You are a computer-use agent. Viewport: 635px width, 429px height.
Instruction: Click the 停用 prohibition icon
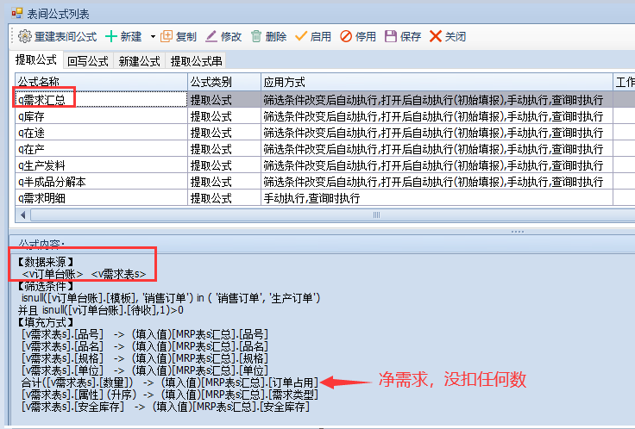click(346, 36)
